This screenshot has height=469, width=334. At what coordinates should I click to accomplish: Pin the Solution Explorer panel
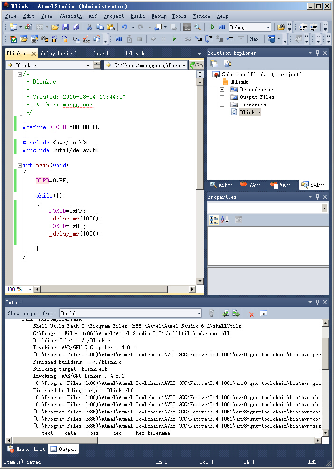point(317,53)
